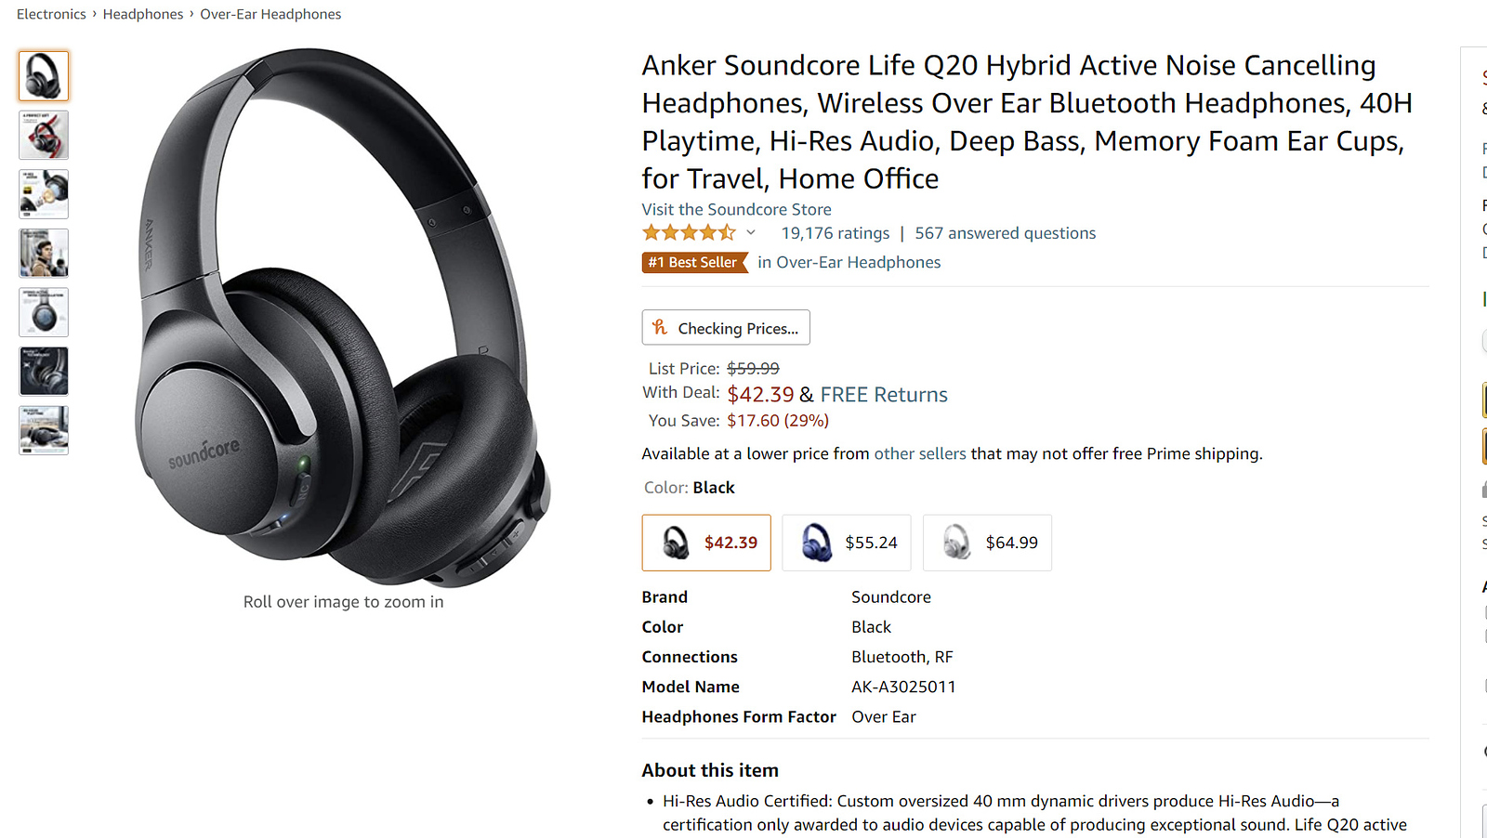1487x838 pixels.
Task: View 567 answered questions
Action: (1005, 233)
